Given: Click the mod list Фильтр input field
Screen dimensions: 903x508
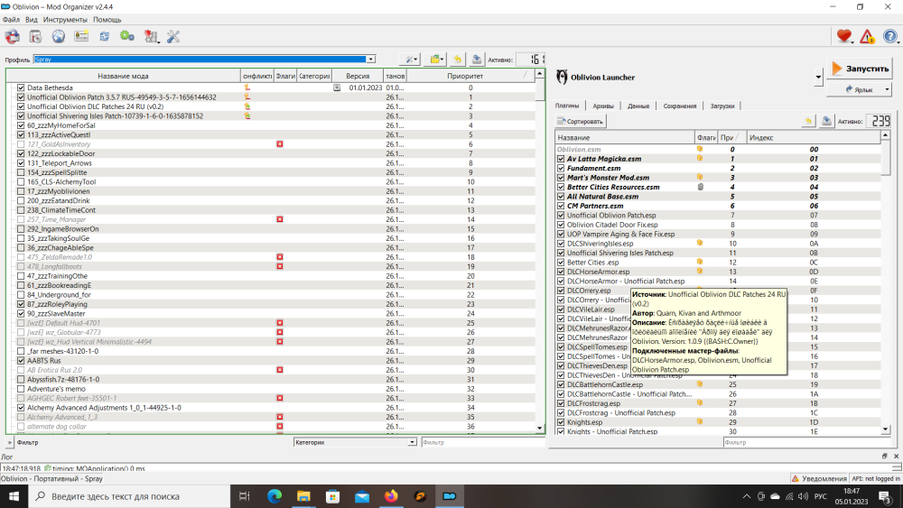Looking at the screenshot, I should (x=482, y=442).
